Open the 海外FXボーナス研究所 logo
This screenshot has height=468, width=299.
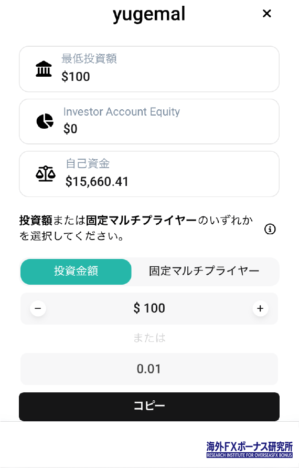250,450
